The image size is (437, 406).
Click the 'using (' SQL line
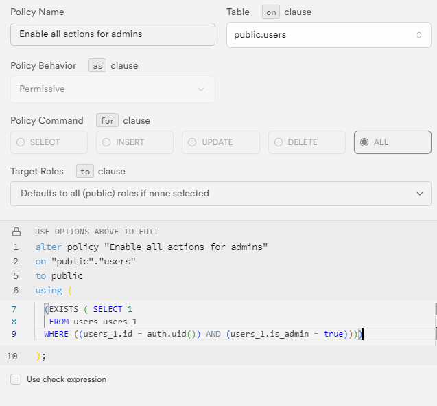pyautogui.click(x=54, y=291)
